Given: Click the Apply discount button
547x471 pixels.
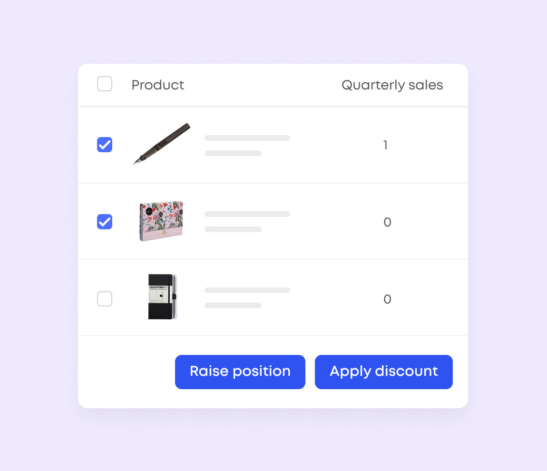Looking at the screenshot, I should (x=384, y=372).
